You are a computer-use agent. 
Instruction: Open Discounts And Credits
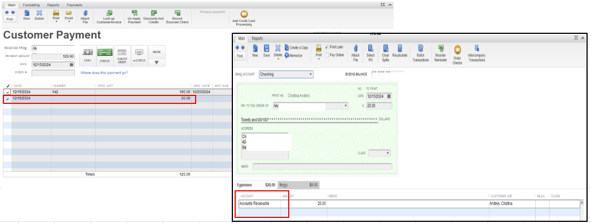[x=153, y=17]
